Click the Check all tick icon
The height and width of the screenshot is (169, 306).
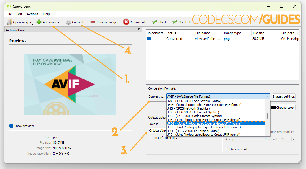[x=175, y=22]
